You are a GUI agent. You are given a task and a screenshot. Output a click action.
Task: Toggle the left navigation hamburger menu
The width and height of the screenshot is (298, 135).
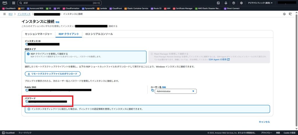4,14
